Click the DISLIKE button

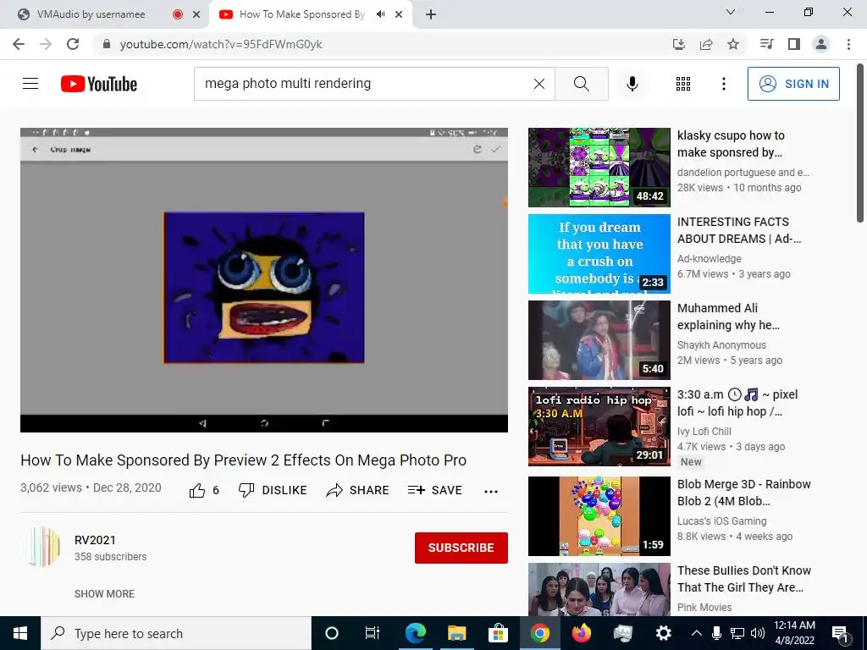click(x=273, y=490)
